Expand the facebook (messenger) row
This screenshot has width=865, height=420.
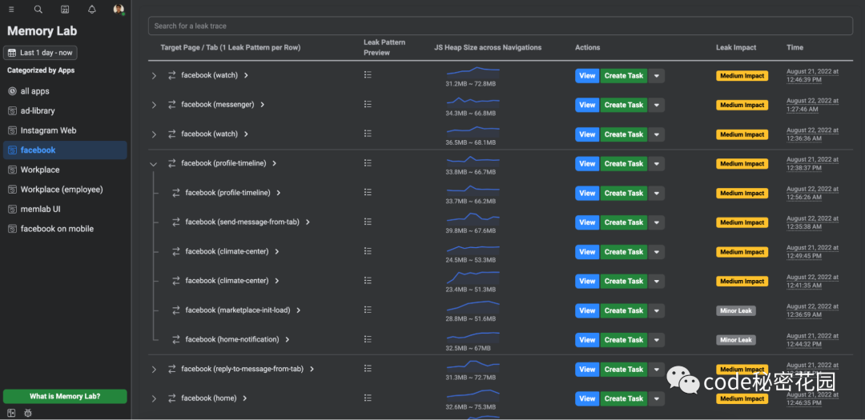coord(154,105)
